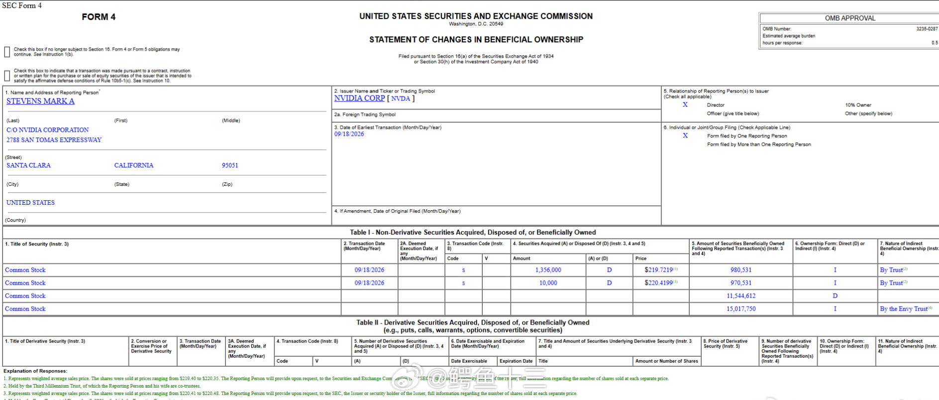This screenshot has height=400, width=939.
Task: Click beneficially owned amount 970,531
Action: point(741,283)
